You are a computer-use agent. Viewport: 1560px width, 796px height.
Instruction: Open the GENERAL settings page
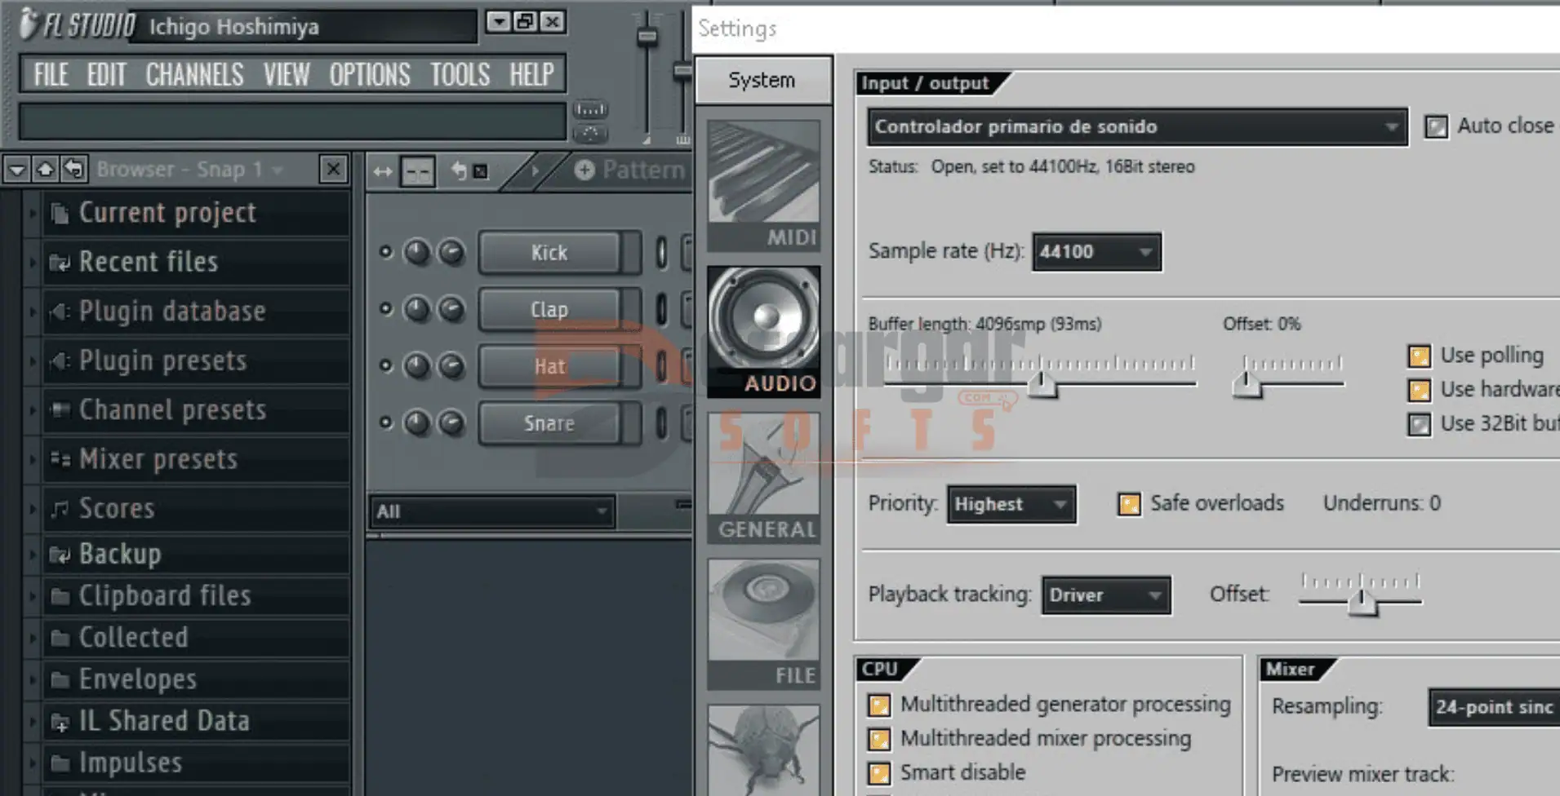[763, 477]
